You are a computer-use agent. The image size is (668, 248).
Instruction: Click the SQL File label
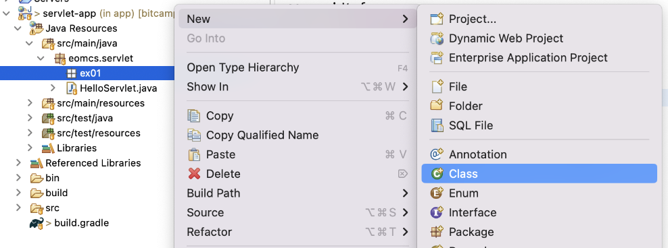point(471,125)
